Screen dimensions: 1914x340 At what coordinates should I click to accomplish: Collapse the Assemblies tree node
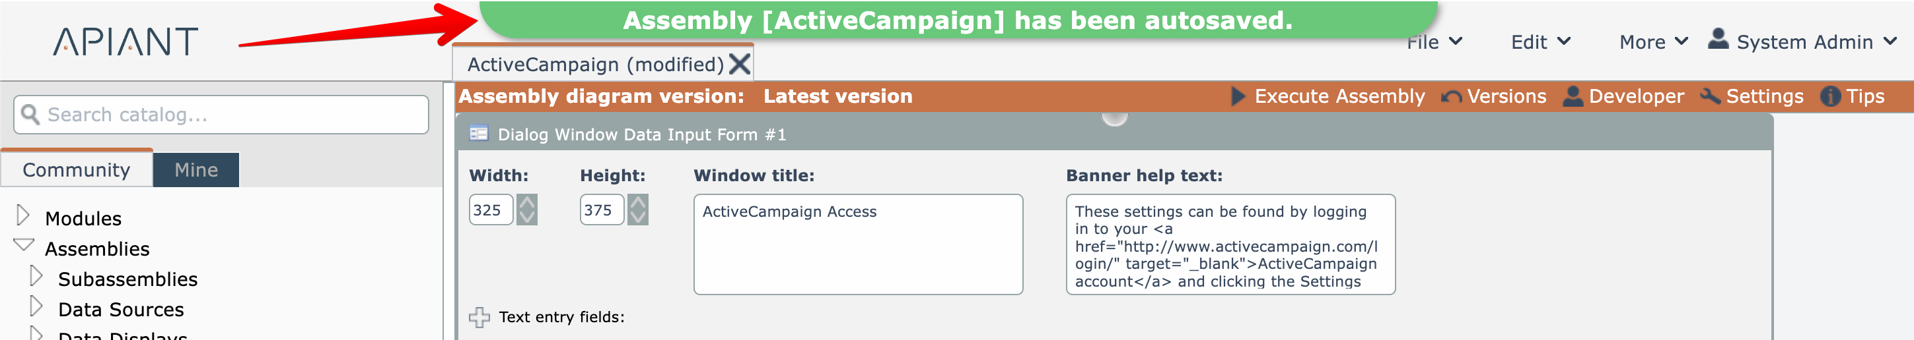click(x=24, y=245)
